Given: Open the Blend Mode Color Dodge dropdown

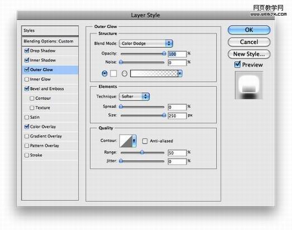Looking at the screenshot, I should point(146,44).
